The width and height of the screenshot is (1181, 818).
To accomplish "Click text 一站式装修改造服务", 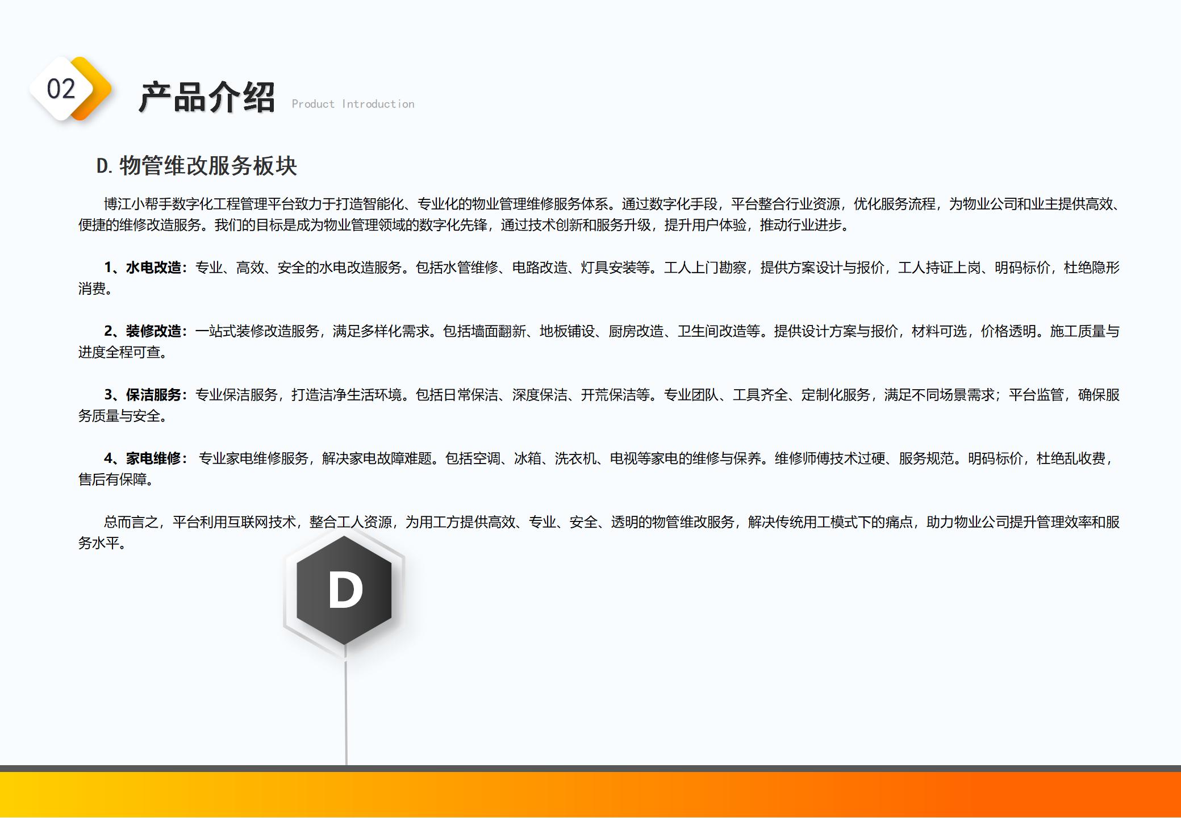I will [257, 331].
